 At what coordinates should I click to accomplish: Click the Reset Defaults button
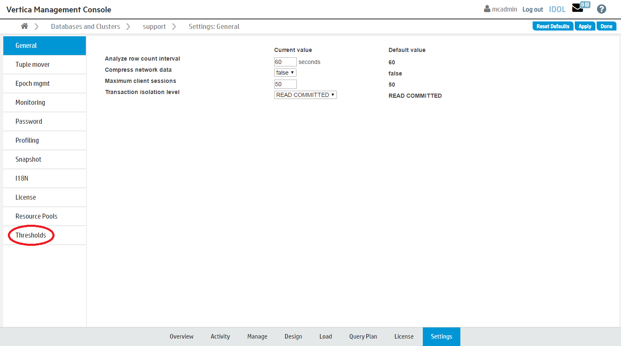553,26
